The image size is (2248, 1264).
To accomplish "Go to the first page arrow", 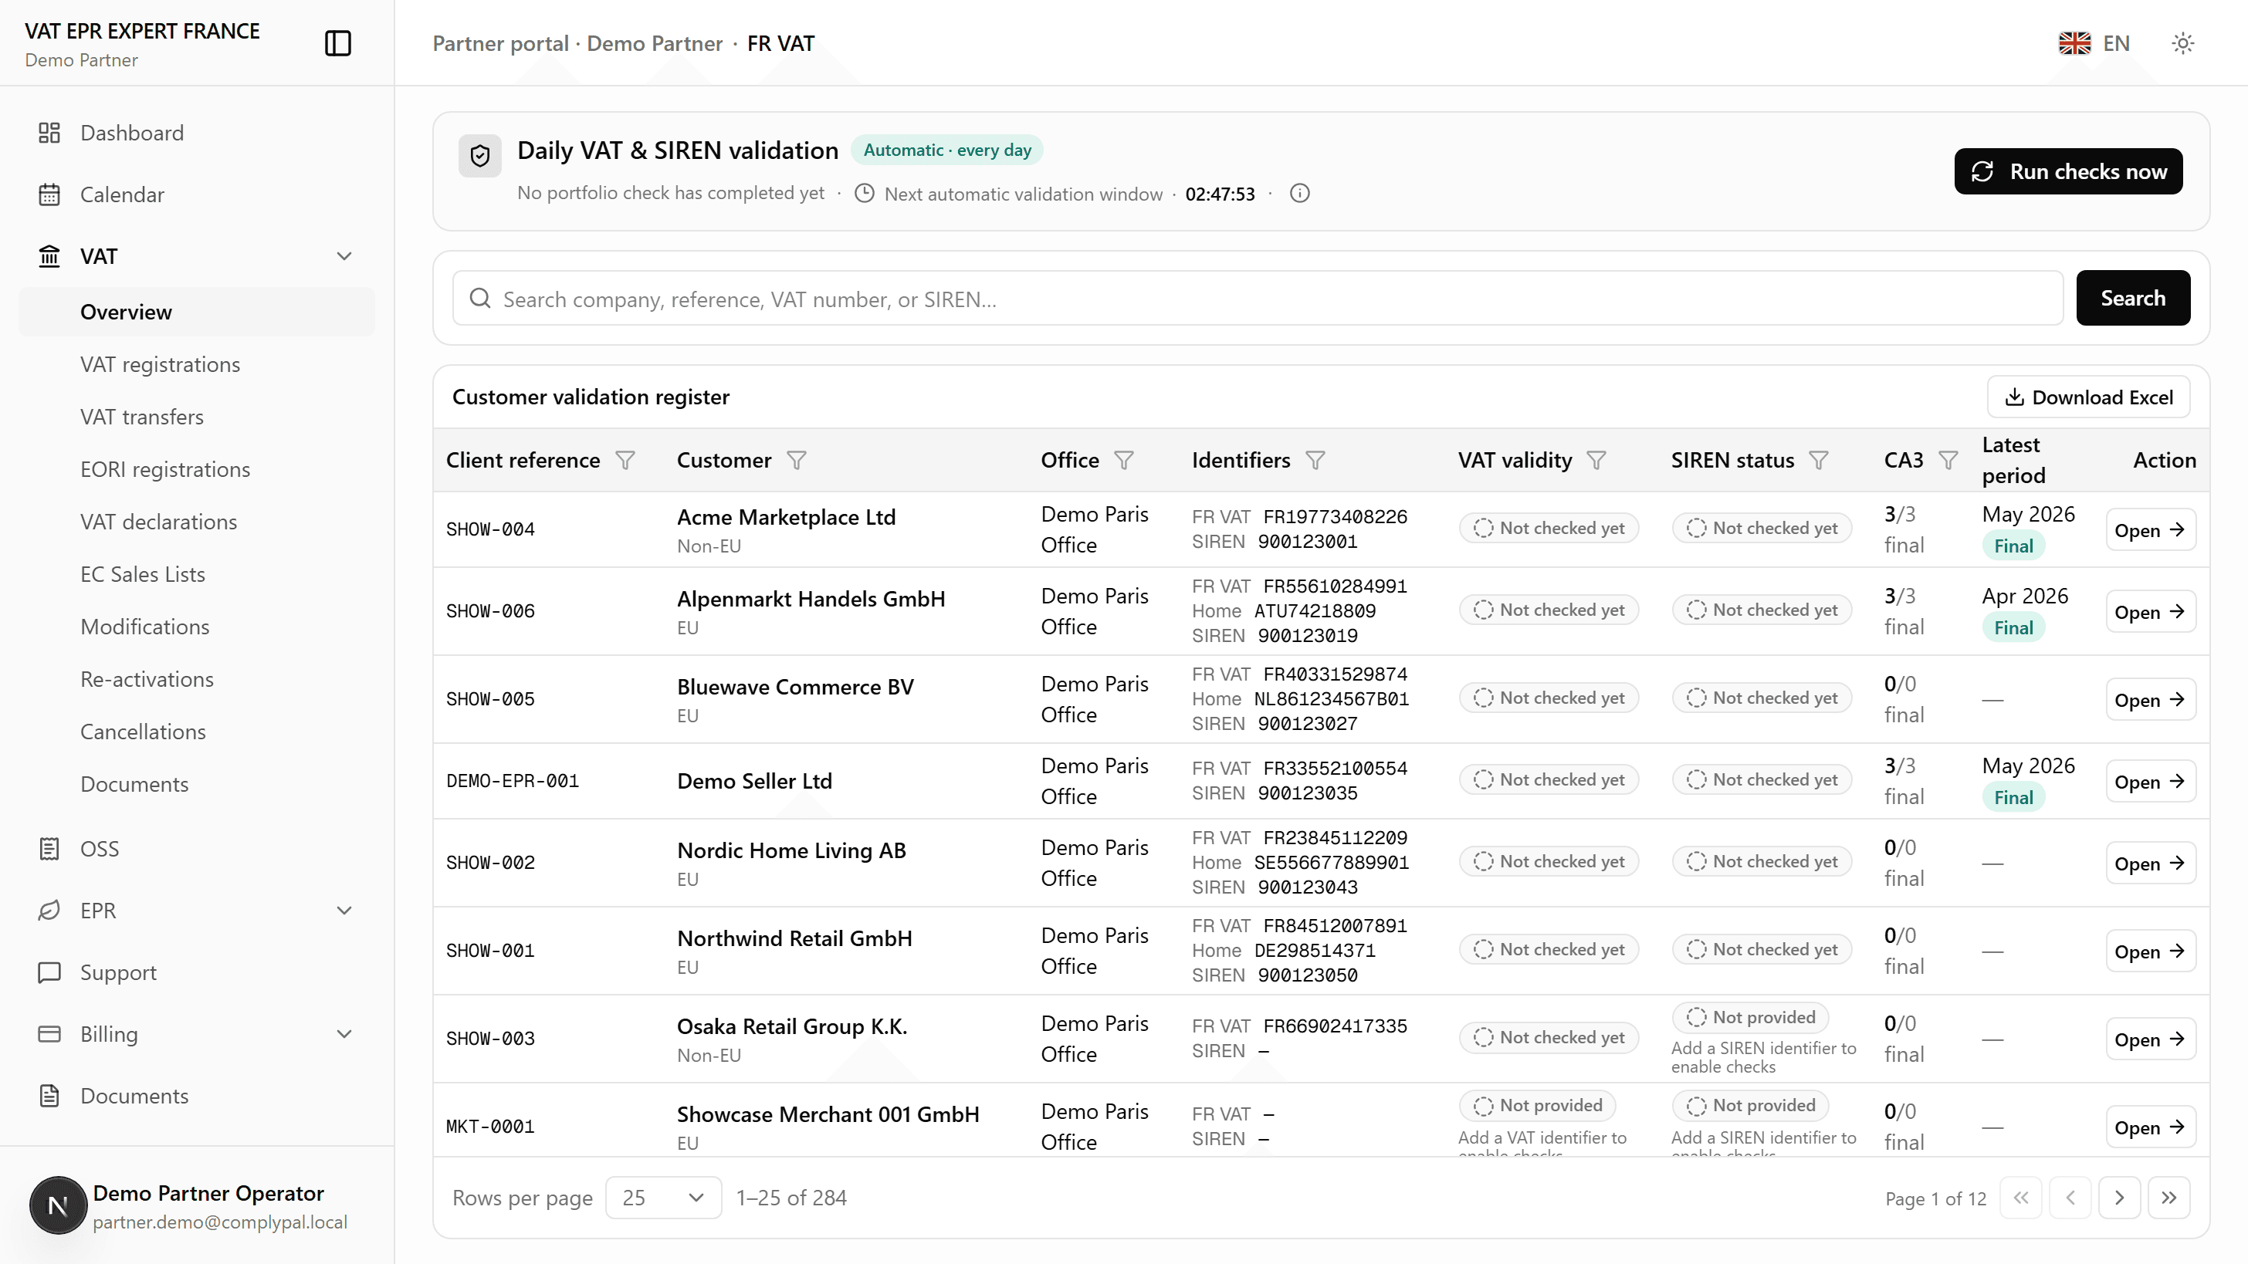I will (x=2021, y=1198).
